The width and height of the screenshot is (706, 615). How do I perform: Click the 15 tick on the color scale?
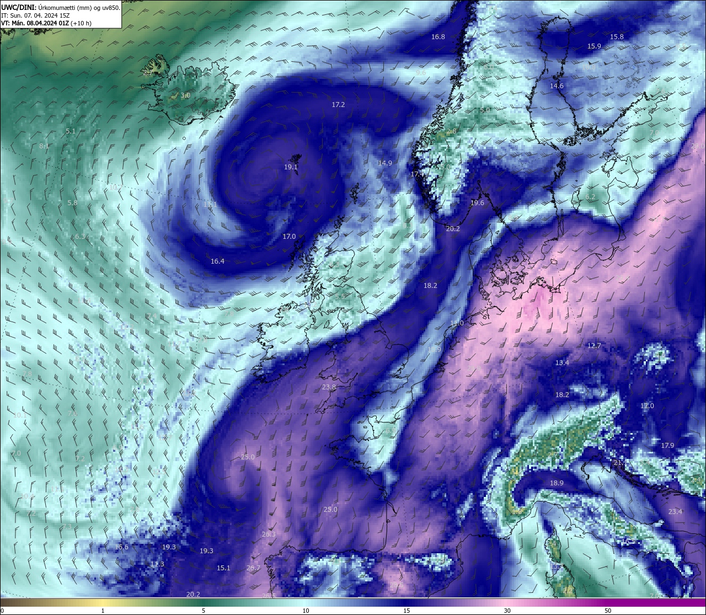407,611
